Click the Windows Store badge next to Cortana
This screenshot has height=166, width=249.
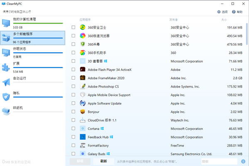click(102, 128)
